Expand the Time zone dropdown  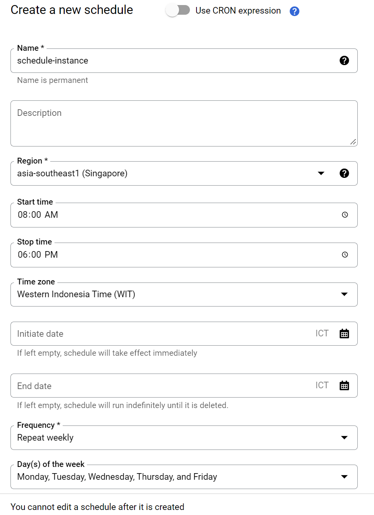184,295
